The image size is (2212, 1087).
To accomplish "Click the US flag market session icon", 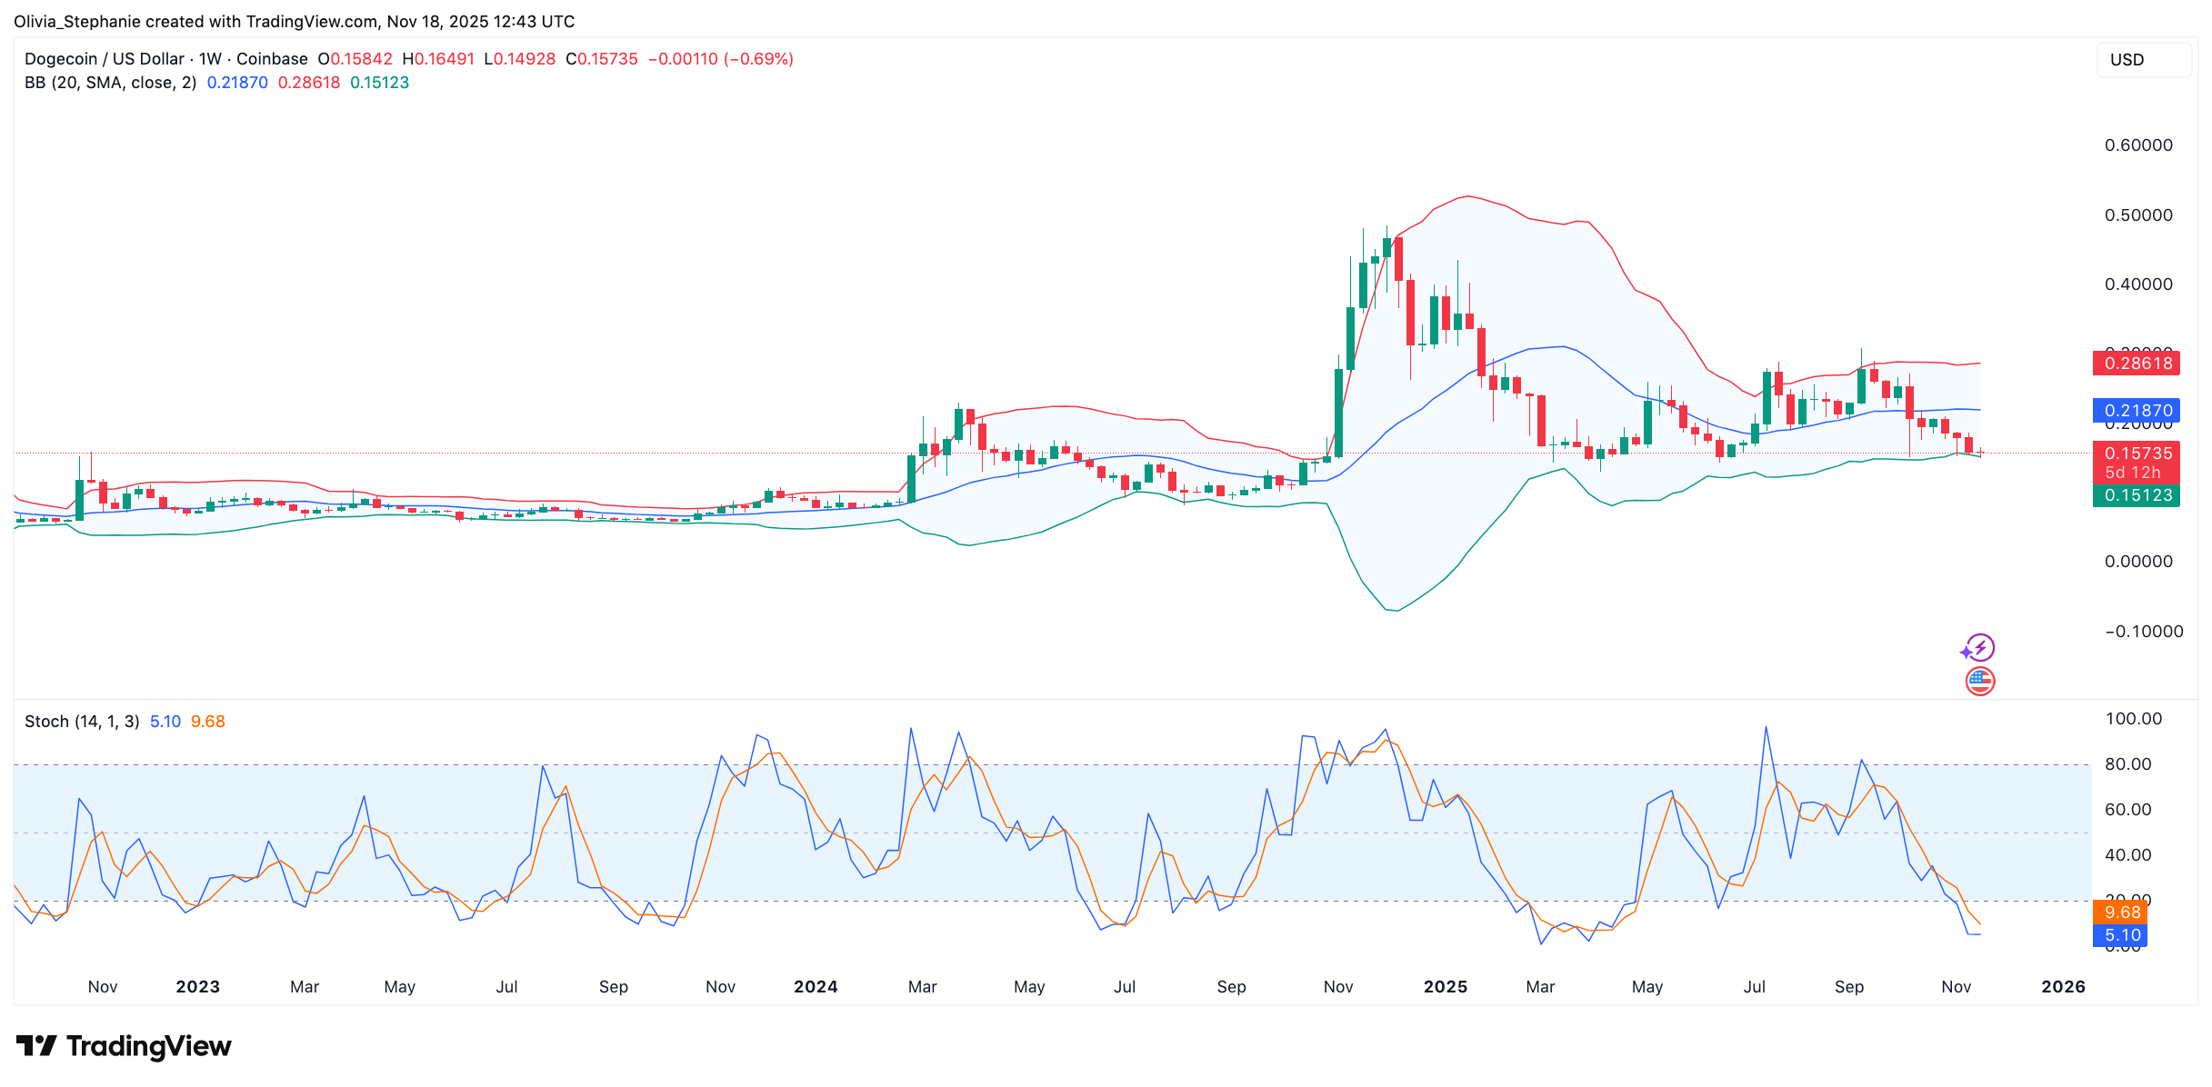I will point(1982,679).
